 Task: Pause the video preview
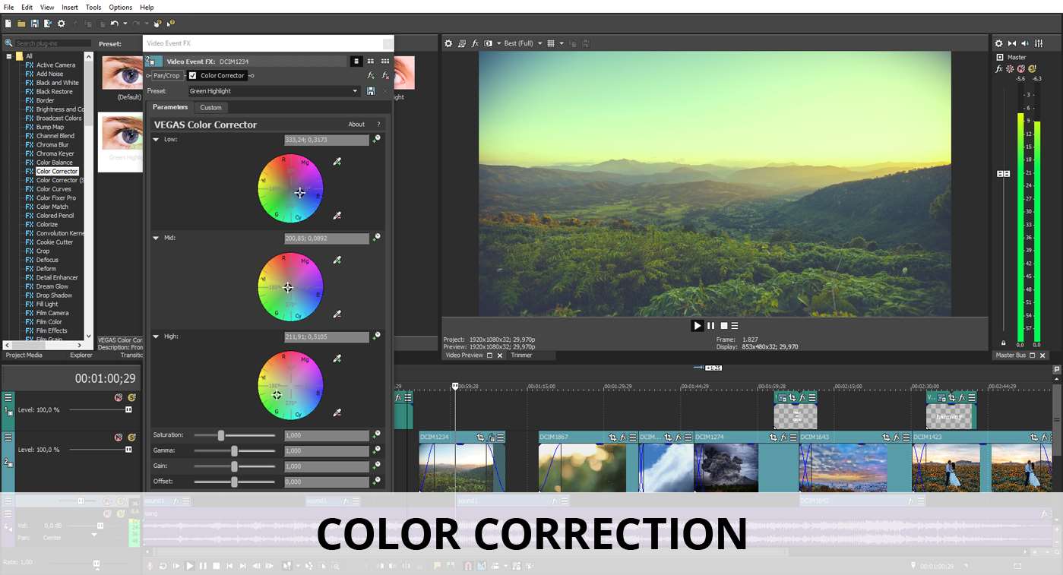click(x=711, y=326)
